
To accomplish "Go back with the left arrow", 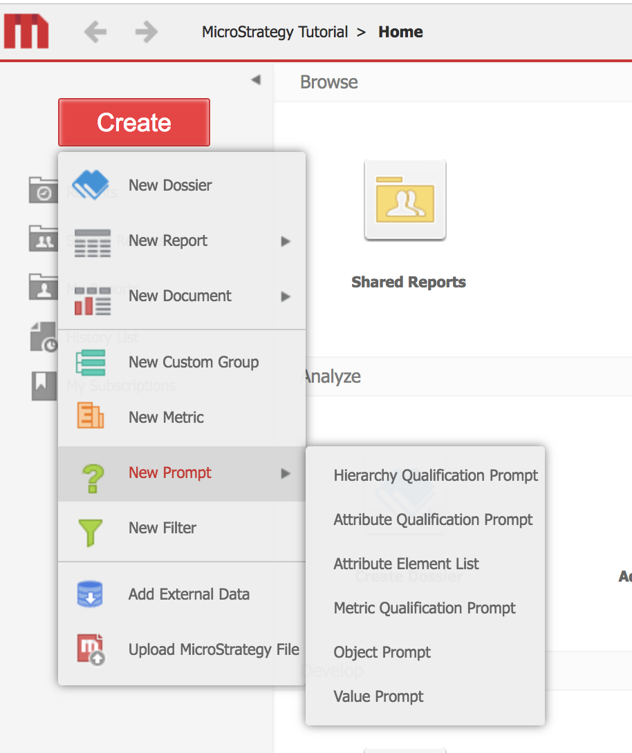I will click(x=95, y=32).
